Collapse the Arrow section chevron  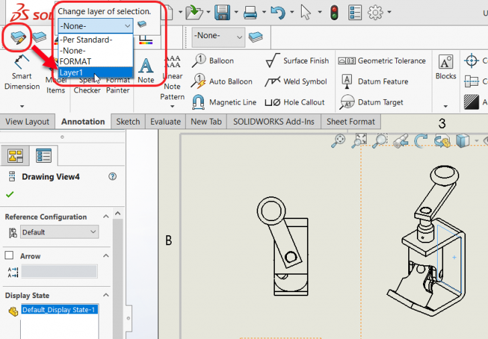(x=107, y=256)
